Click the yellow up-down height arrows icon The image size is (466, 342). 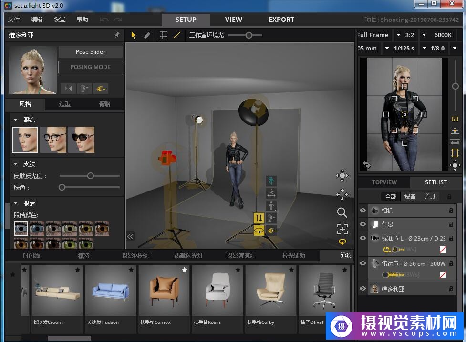pyautogui.click(x=259, y=218)
